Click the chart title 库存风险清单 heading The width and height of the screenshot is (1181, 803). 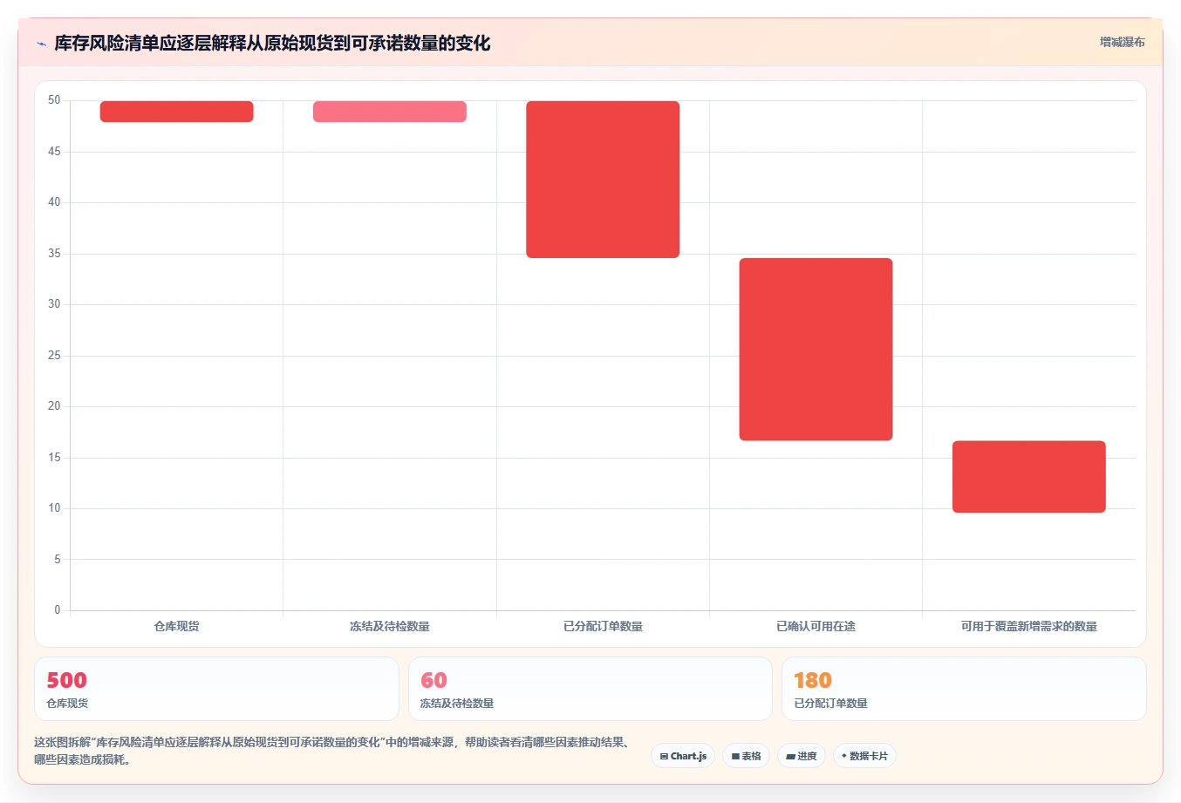click(272, 43)
